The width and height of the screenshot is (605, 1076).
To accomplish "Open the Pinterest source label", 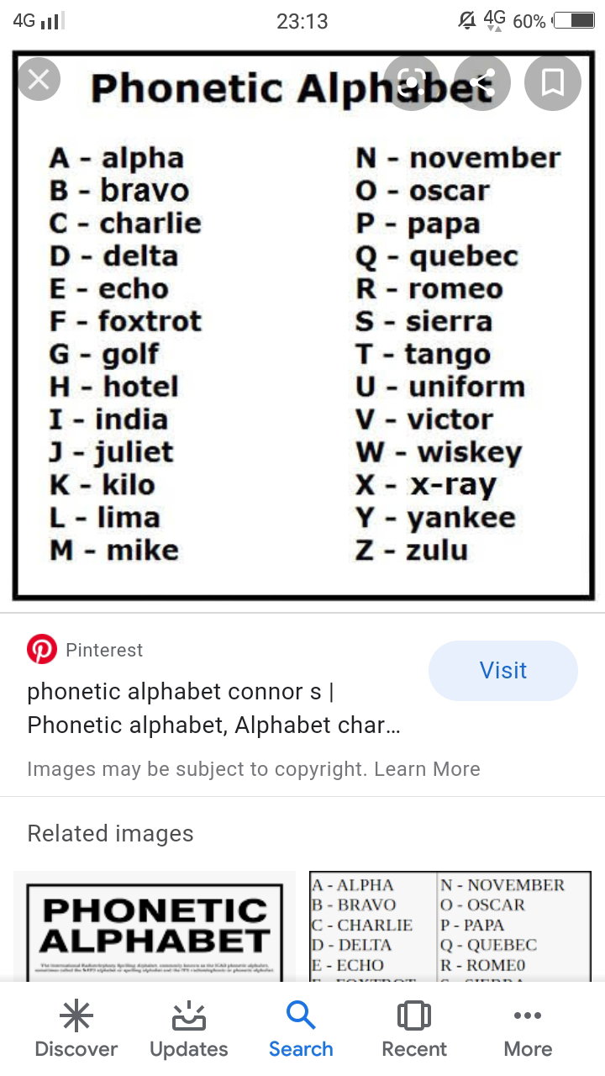I will (104, 650).
